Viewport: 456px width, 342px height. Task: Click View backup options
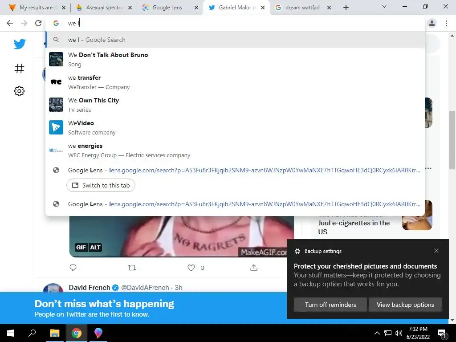tap(405, 305)
